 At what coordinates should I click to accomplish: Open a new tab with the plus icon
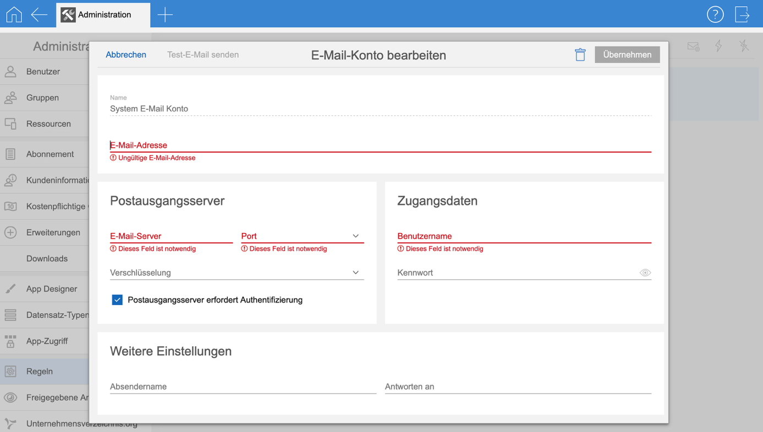coord(165,15)
